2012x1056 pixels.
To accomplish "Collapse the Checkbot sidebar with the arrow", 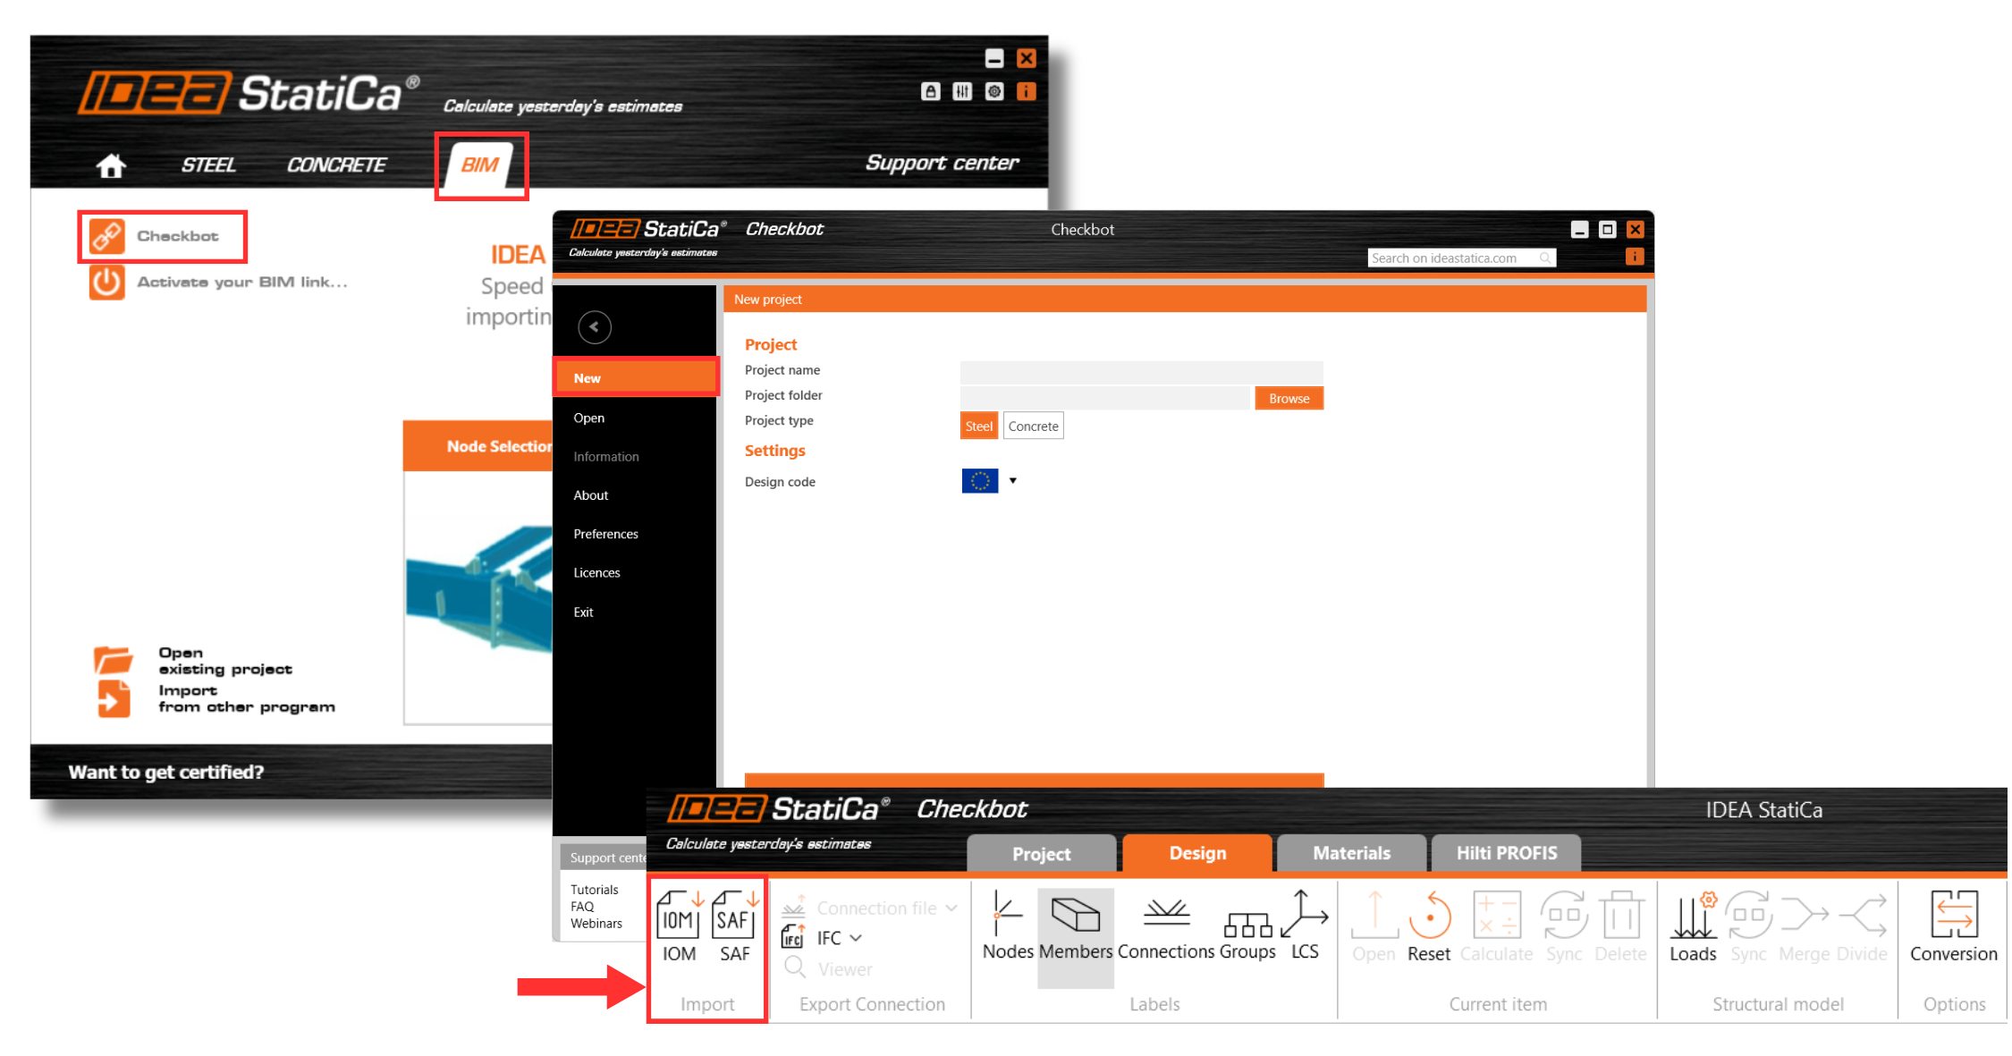I will pos(595,327).
